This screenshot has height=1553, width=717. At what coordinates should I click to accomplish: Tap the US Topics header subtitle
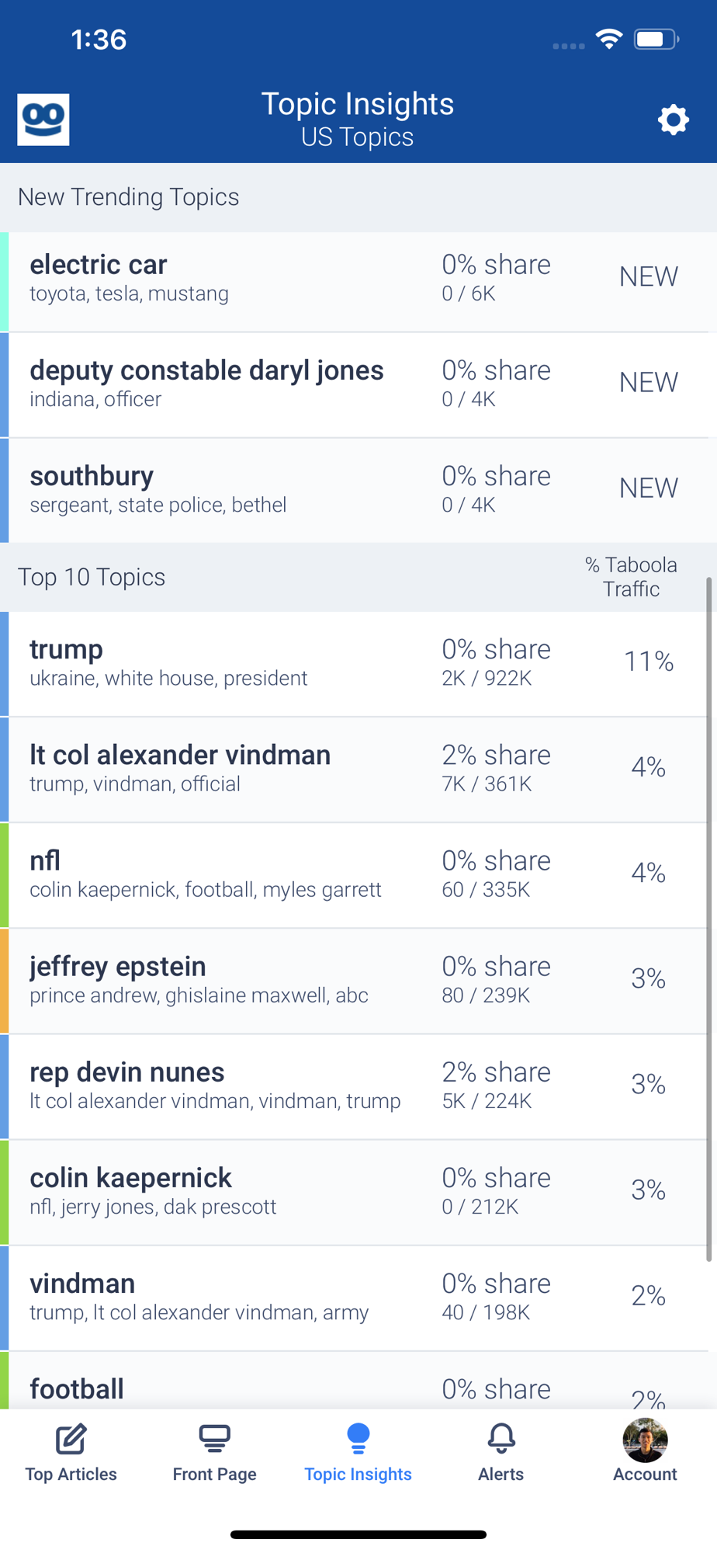358,137
